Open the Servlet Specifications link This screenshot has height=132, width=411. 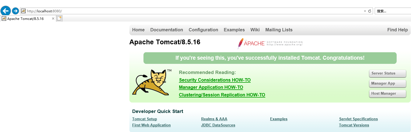[x=358, y=119]
